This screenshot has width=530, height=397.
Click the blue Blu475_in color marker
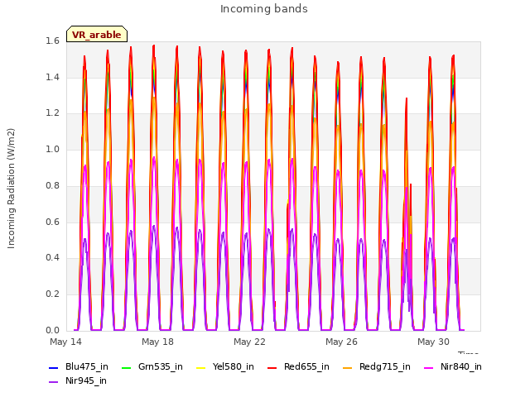(53, 367)
